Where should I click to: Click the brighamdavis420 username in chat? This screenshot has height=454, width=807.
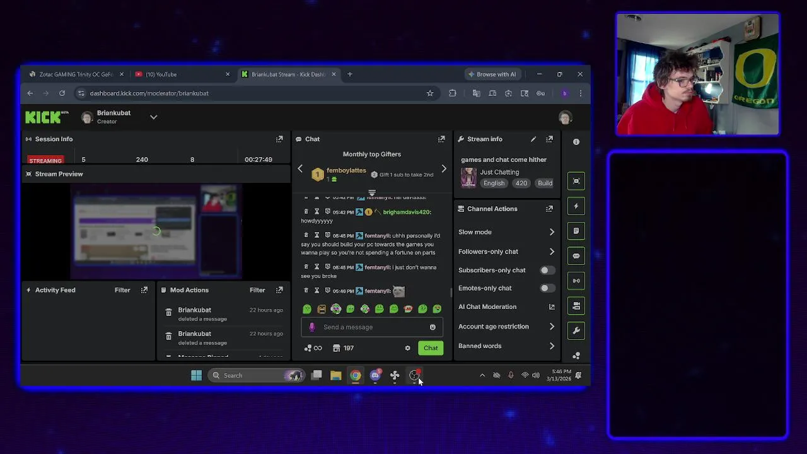[407, 212]
